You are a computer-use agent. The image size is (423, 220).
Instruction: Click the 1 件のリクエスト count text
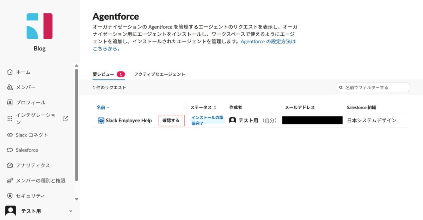(109, 87)
